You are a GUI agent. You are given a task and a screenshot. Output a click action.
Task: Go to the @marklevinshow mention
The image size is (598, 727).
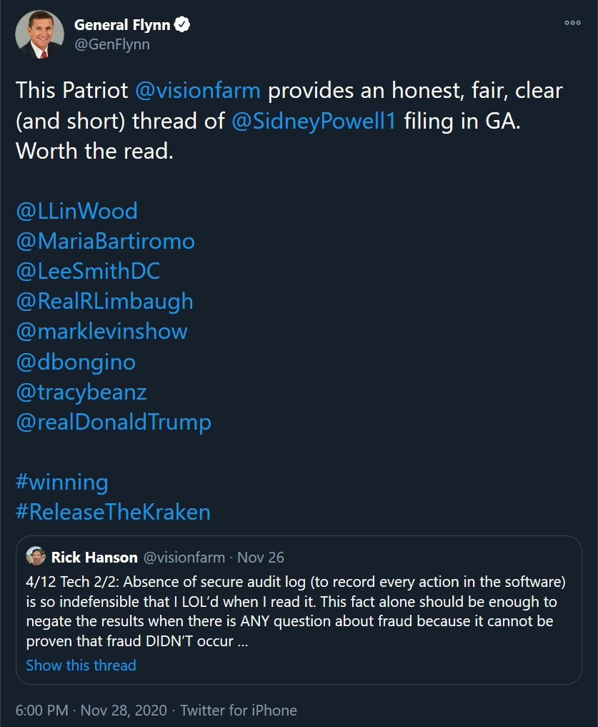101,331
